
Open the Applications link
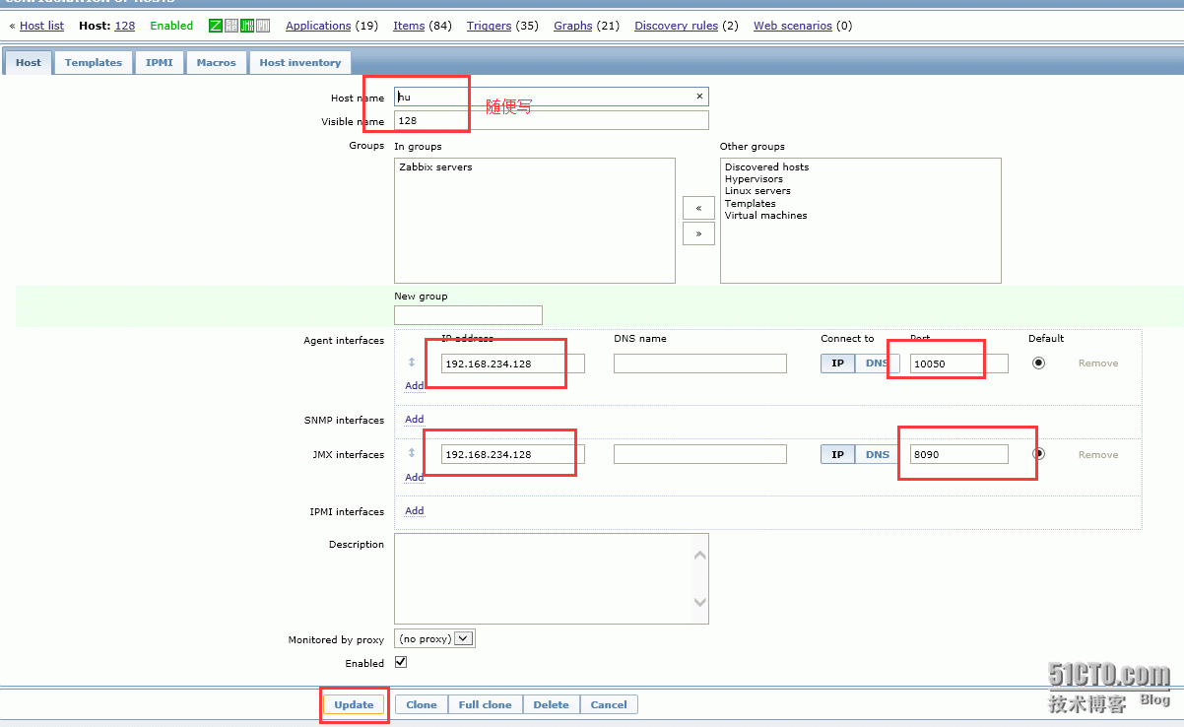tap(318, 26)
